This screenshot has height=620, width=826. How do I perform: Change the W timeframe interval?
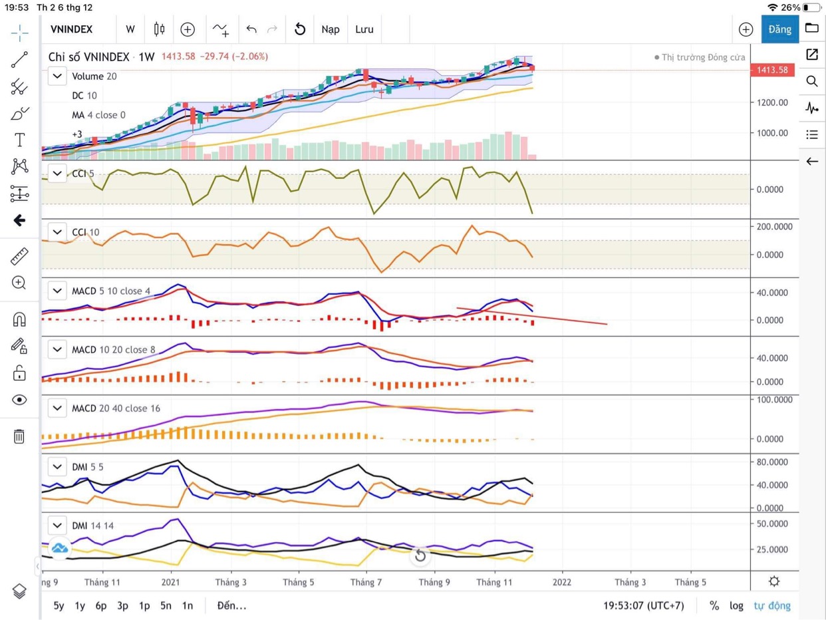pyautogui.click(x=130, y=29)
